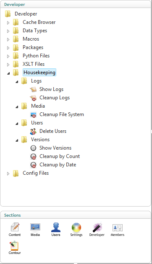Open the Users section icon
152x264 pixels.
pyautogui.click(x=56, y=227)
